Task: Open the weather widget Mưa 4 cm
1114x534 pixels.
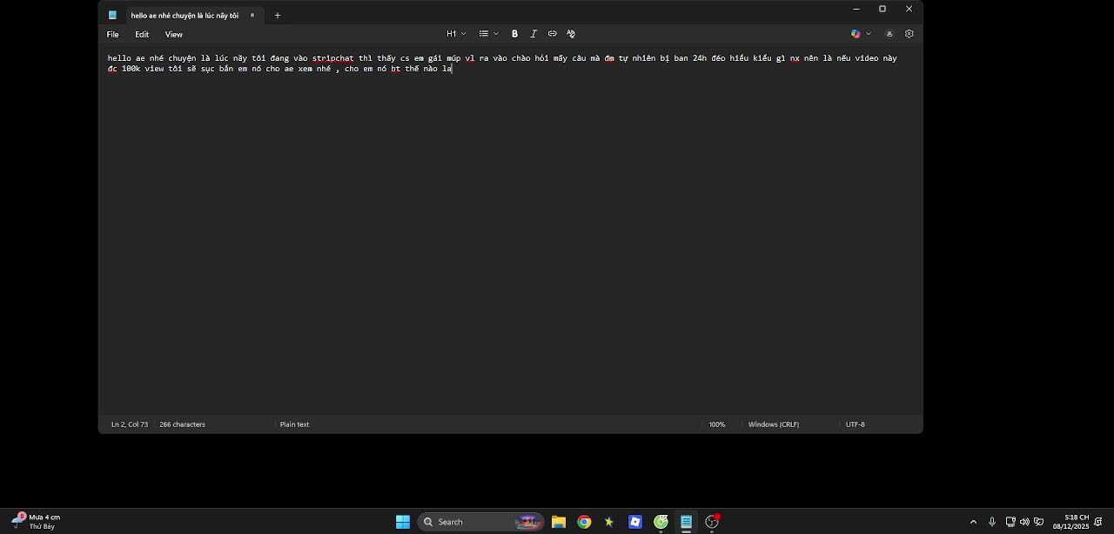Action: click(37, 522)
